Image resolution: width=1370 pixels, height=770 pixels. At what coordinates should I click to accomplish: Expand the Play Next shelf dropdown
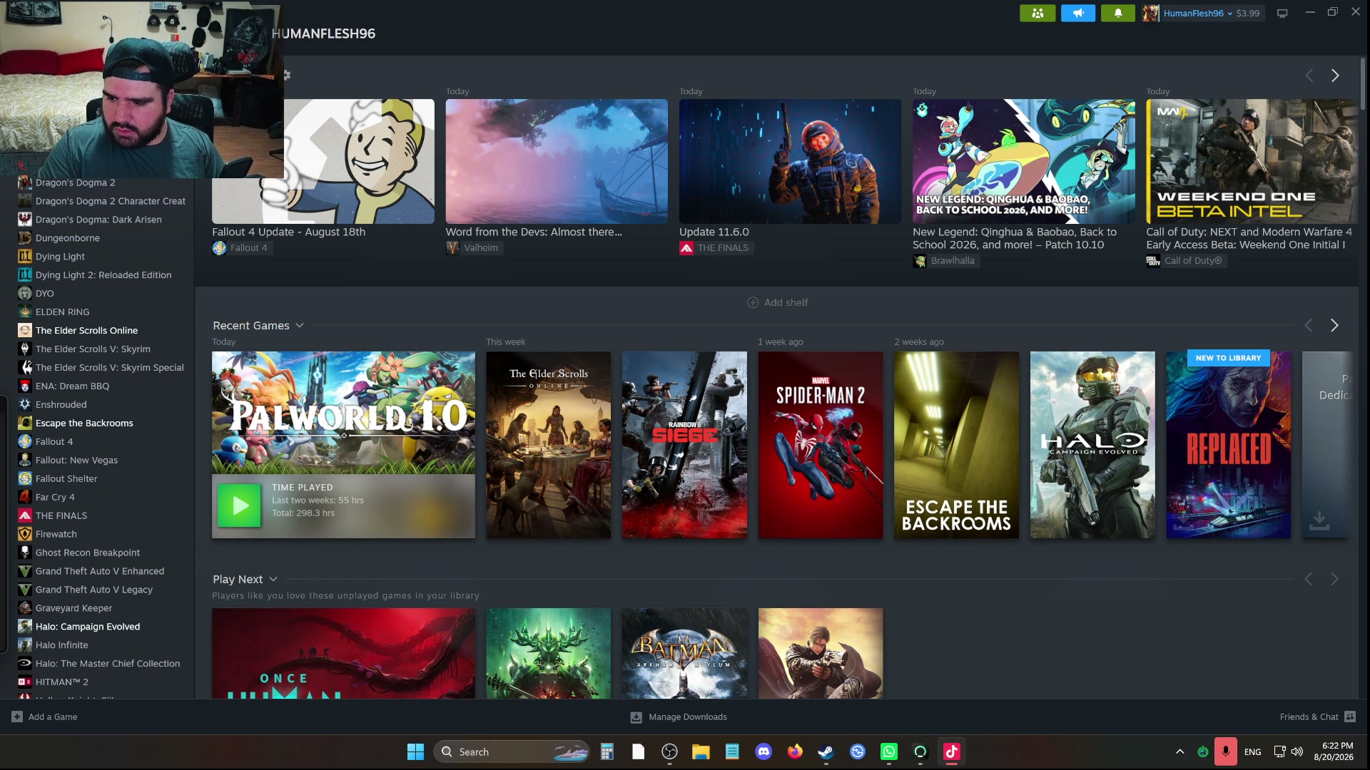click(x=273, y=579)
